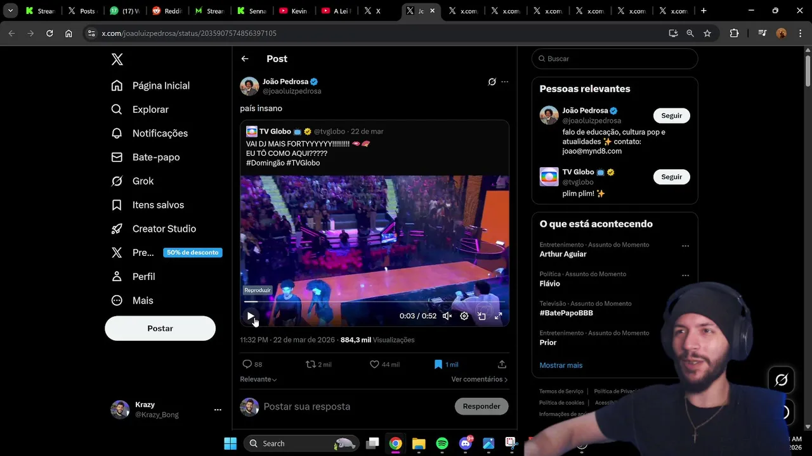
Task: Reload the page
Action: [49, 34]
